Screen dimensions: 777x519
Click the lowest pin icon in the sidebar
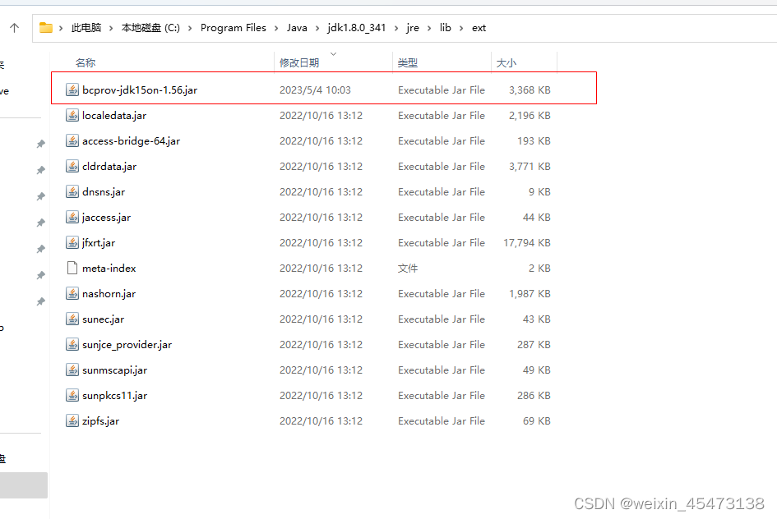point(39,301)
